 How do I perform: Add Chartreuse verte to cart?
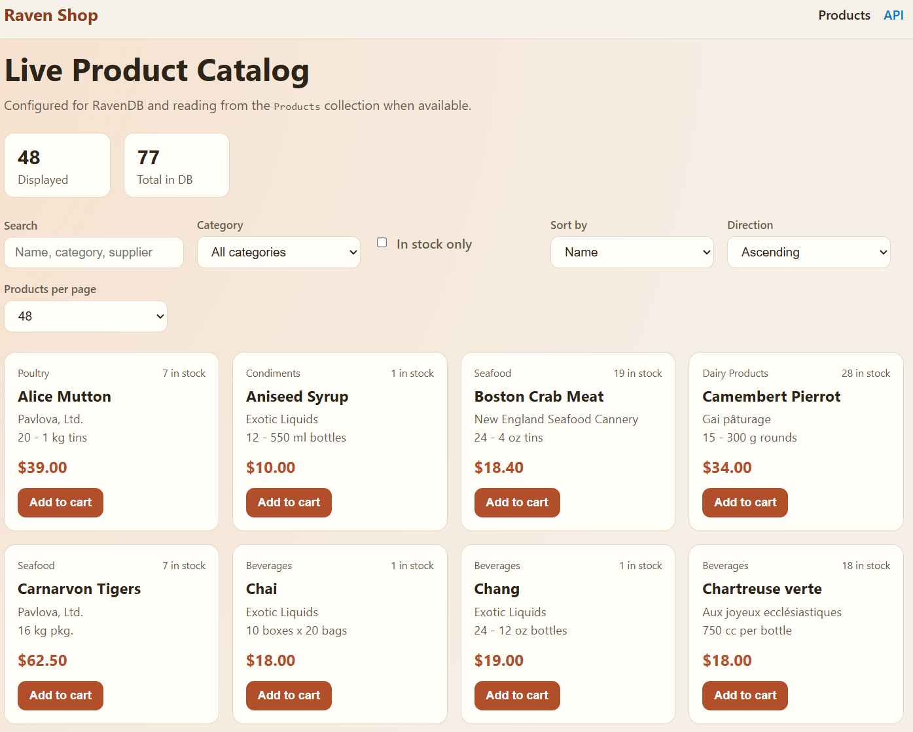[745, 695]
